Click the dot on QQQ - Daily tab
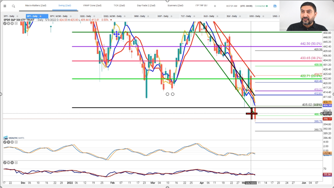Screen dimensions: 334x188 point(94,16)
